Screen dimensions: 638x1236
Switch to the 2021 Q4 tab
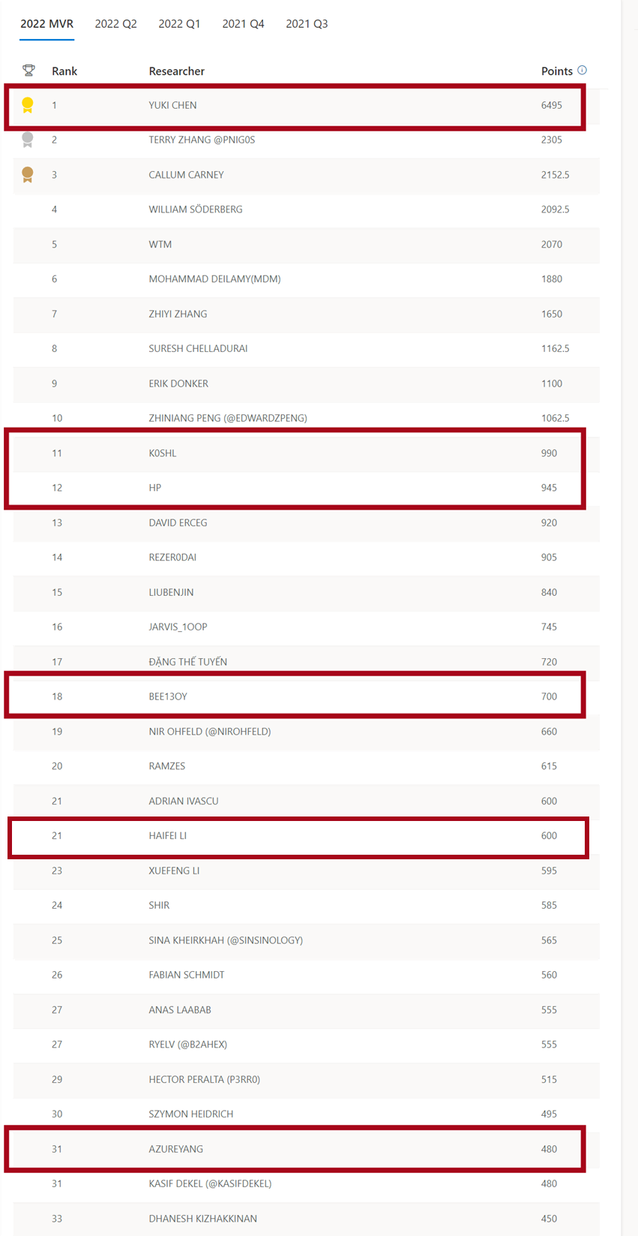click(x=243, y=24)
